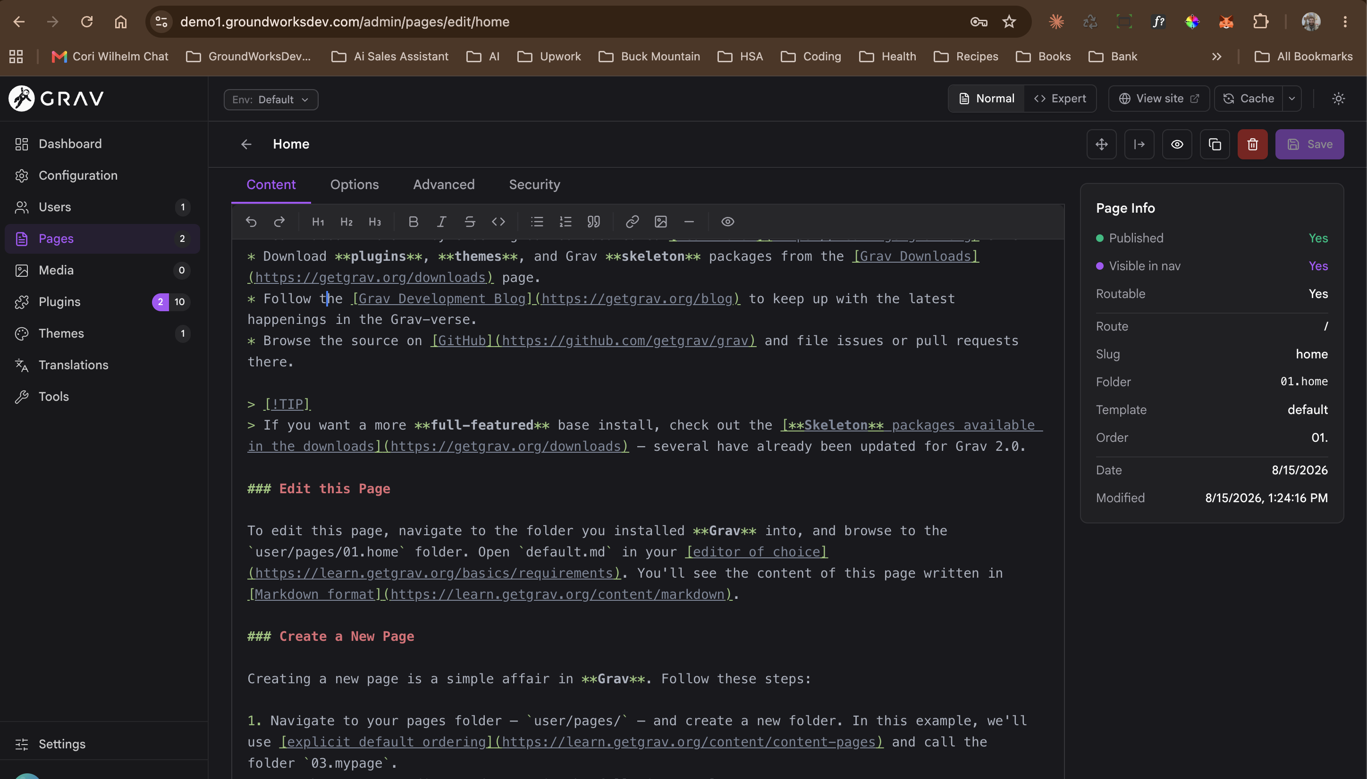Click the '### Create a New Page' heading
This screenshot has height=779, width=1367.
331,636
